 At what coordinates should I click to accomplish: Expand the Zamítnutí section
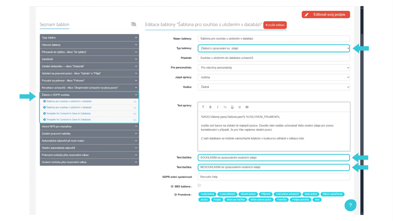point(89,59)
